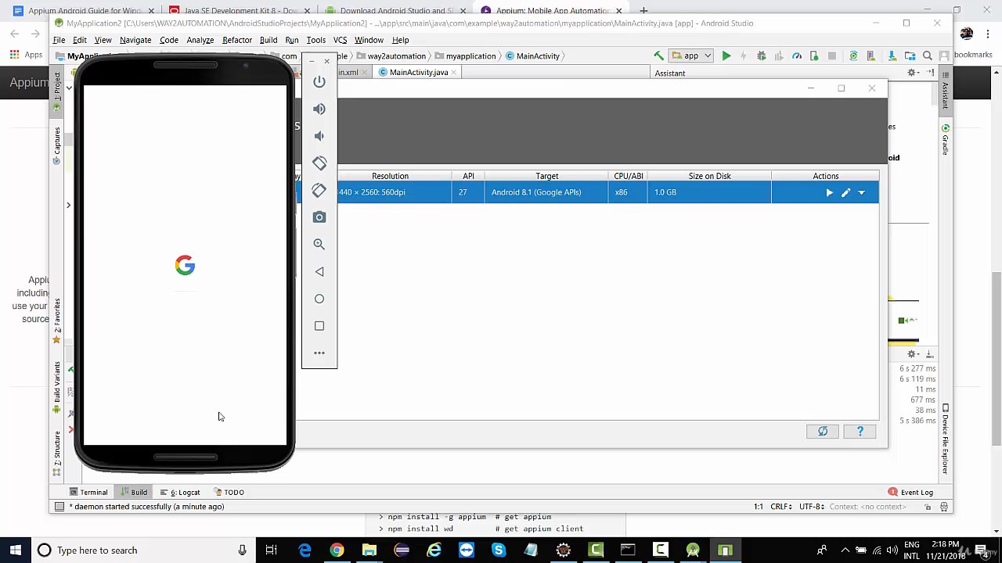
Task: Open Project Structure toolbar icon
Action: pyautogui.click(x=910, y=56)
